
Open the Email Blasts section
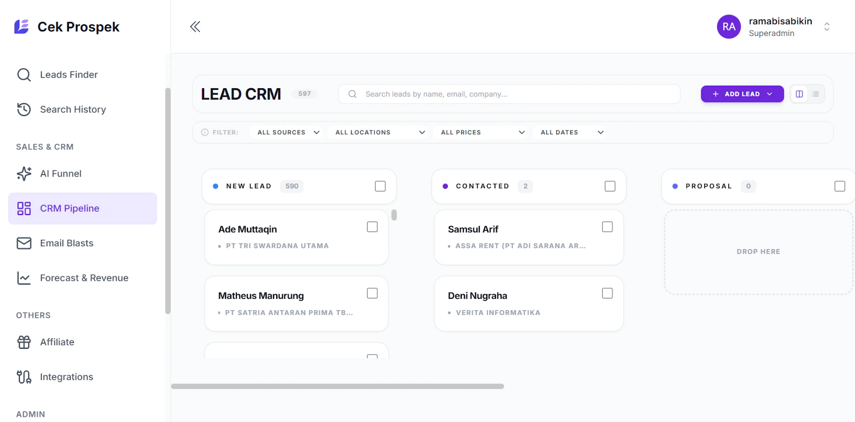(83, 243)
